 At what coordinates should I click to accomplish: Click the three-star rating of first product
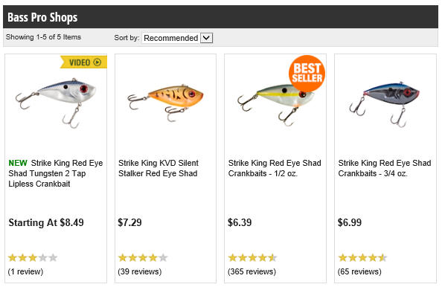(x=33, y=258)
